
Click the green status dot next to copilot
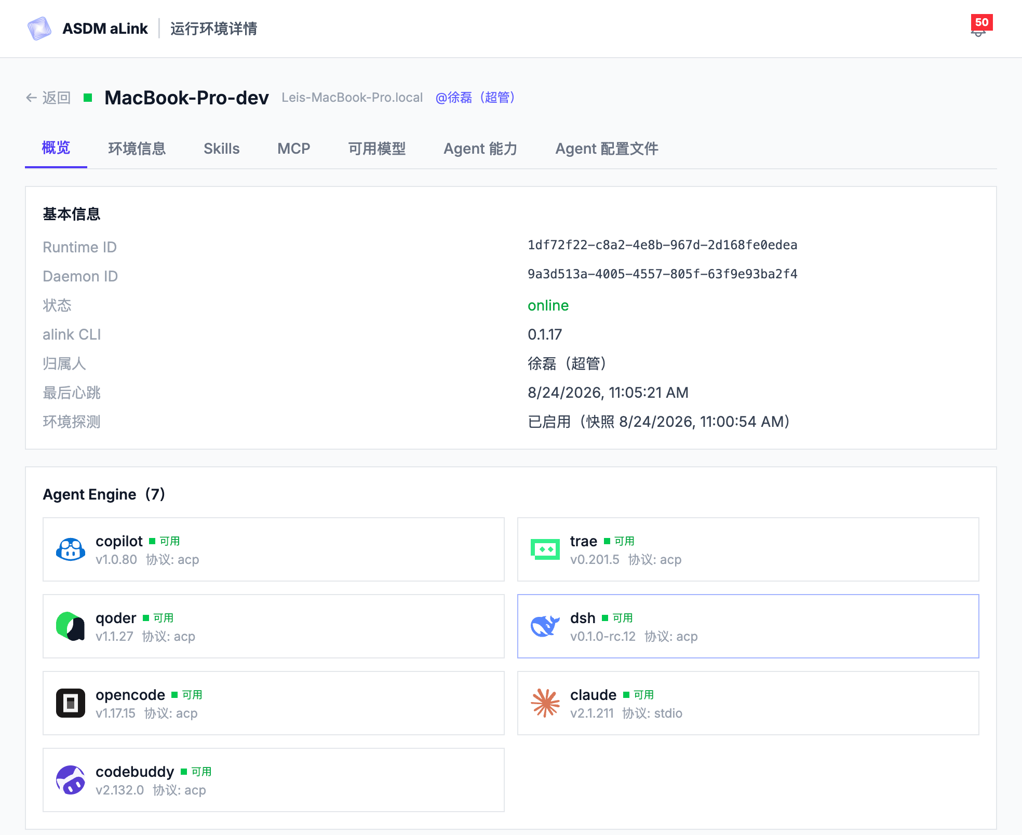(152, 541)
